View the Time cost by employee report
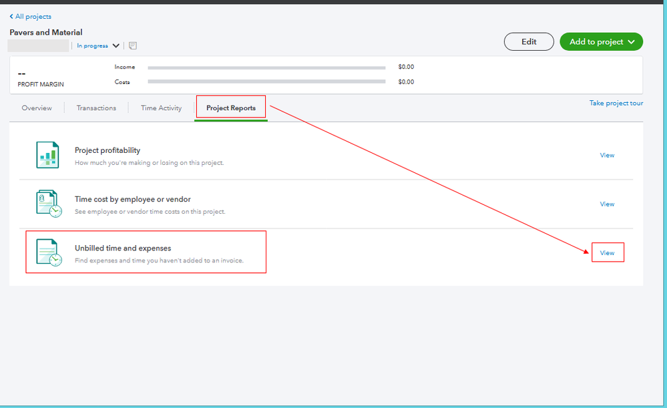The height and width of the screenshot is (408, 667). pos(607,204)
